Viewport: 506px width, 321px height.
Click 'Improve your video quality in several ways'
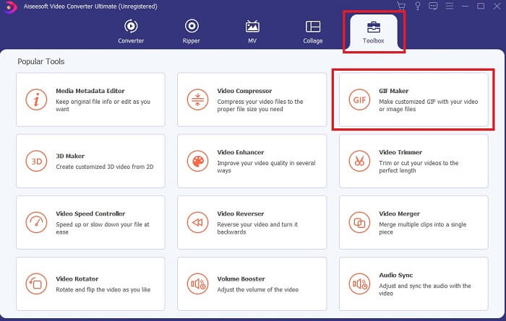coord(266,167)
